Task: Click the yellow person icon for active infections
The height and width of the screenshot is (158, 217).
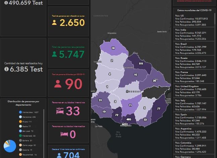Action: click(54, 23)
